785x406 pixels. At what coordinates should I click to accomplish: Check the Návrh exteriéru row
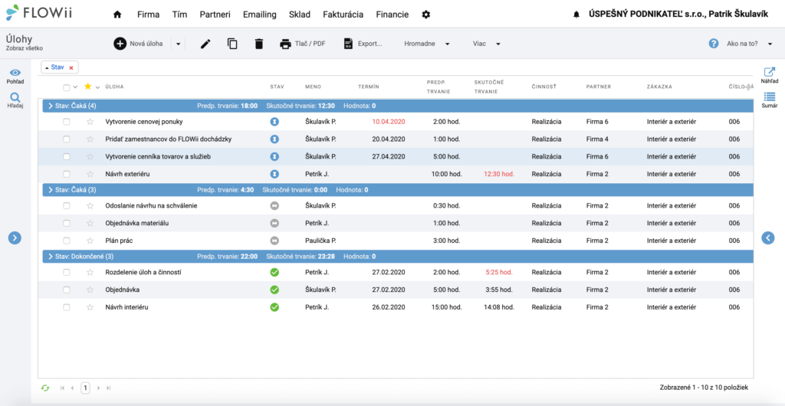pyautogui.click(x=67, y=174)
